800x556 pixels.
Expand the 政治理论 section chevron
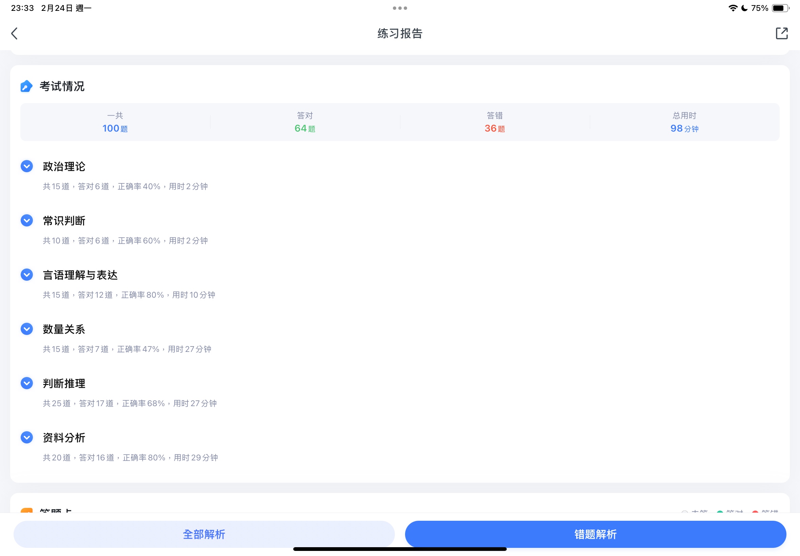pos(27,166)
